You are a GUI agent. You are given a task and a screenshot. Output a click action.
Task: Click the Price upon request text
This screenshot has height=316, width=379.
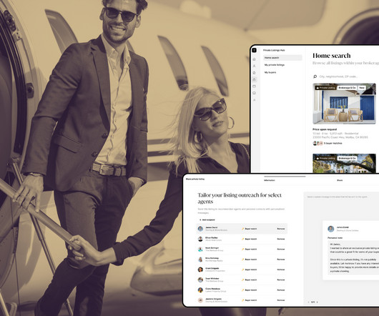[325, 129]
